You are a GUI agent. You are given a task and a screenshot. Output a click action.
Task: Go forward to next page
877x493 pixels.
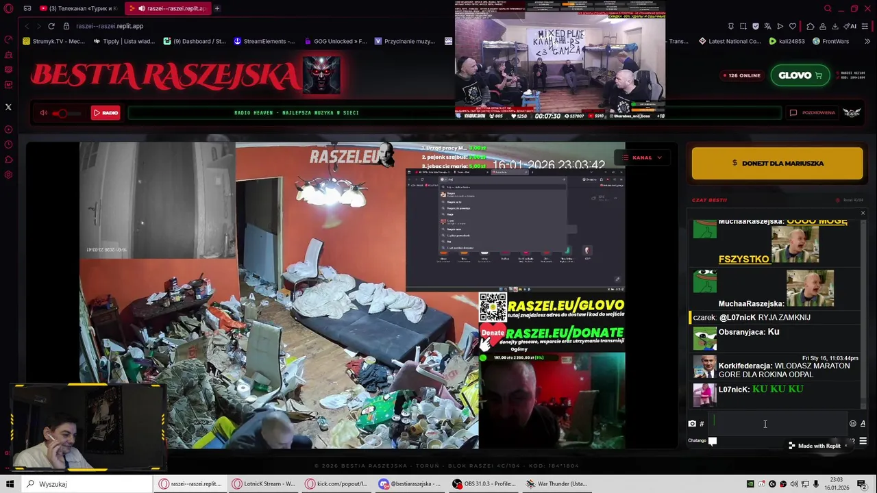pos(39,26)
